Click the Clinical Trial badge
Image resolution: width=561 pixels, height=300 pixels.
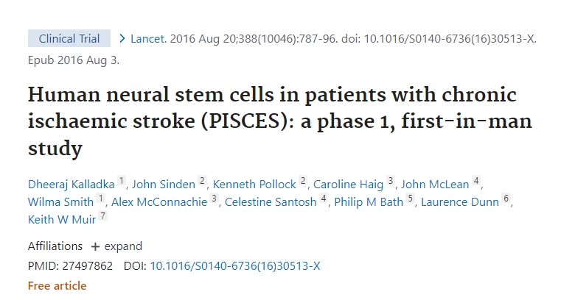click(69, 39)
